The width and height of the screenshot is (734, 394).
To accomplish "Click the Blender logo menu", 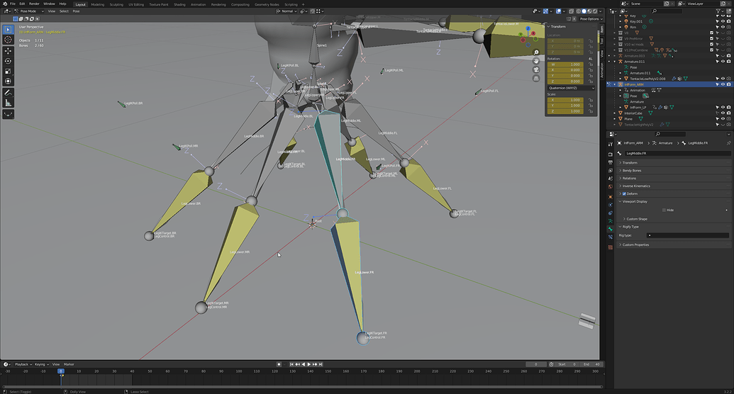I will tap(5, 4).
